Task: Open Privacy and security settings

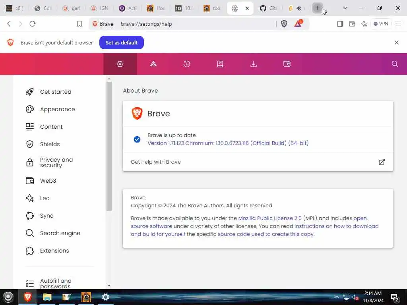Action: click(56, 162)
